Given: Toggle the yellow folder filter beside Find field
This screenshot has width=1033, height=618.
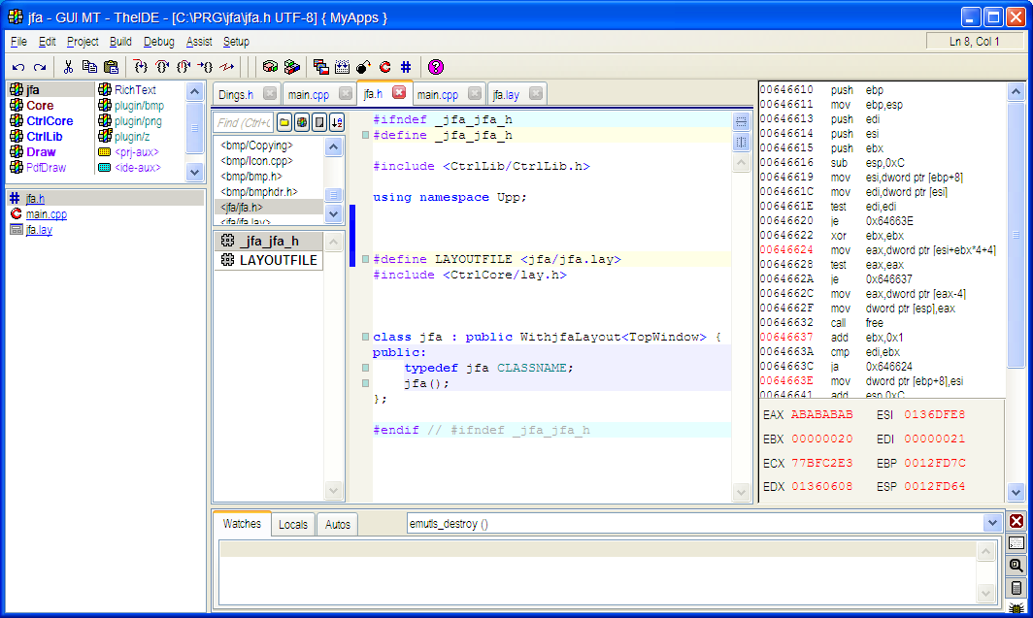Looking at the screenshot, I should click(x=284, y=122).
